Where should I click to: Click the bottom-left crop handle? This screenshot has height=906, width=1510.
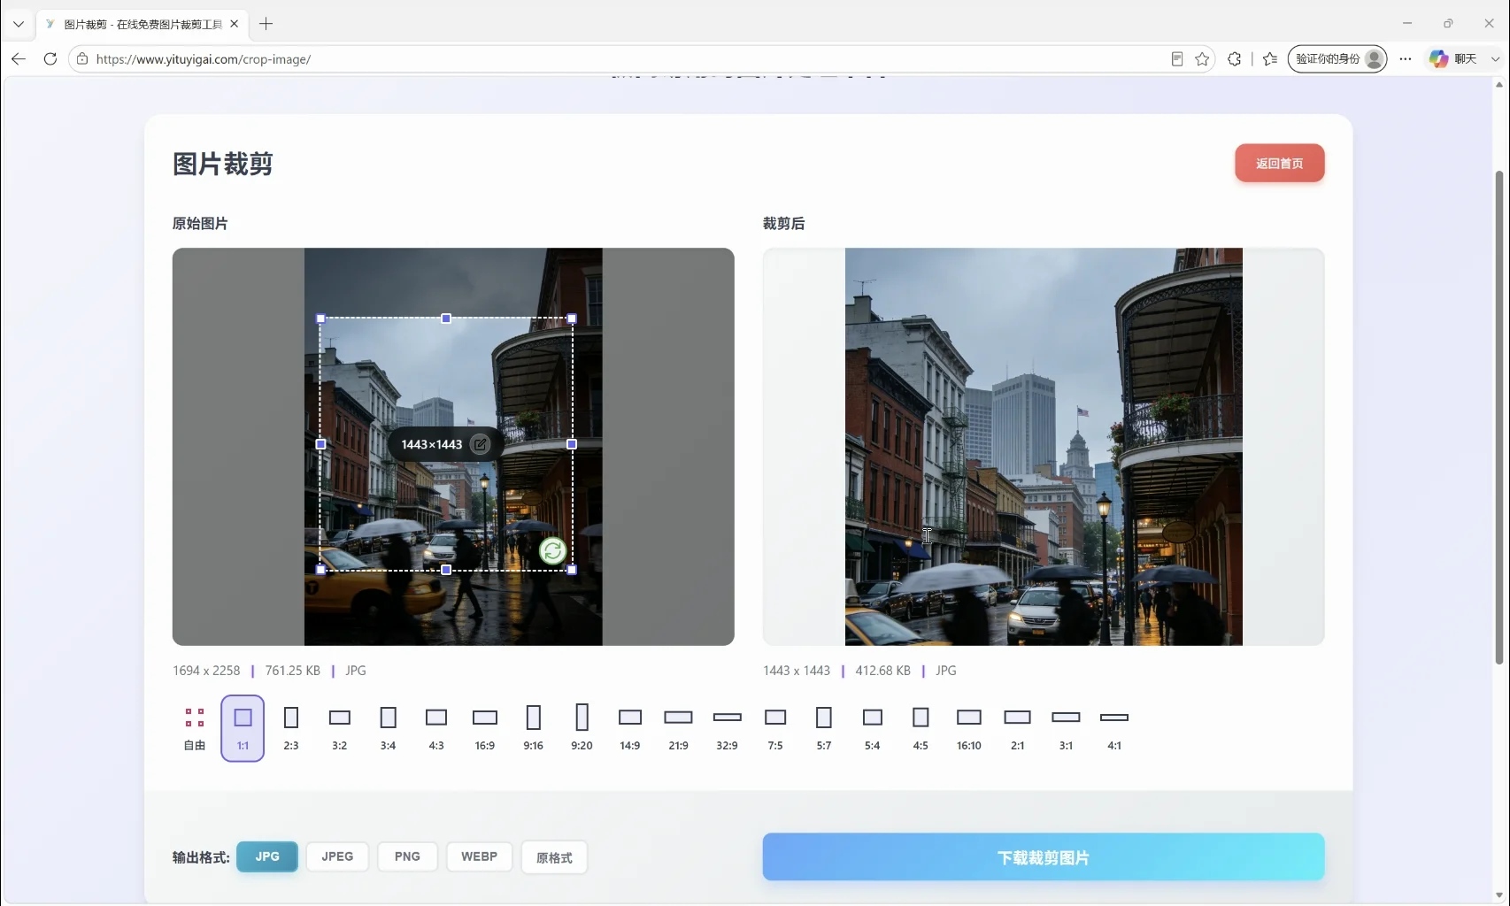point(320,570)
